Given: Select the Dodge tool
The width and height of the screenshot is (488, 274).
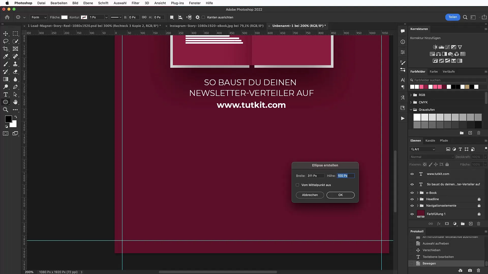Looking at the screenshot, I should [x=6, y=87].
